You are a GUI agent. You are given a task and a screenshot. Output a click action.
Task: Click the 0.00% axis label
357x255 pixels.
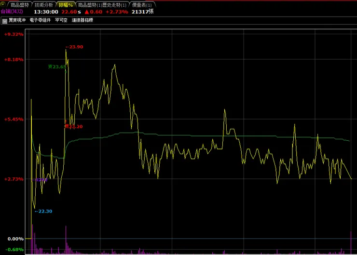coord(16,239)
